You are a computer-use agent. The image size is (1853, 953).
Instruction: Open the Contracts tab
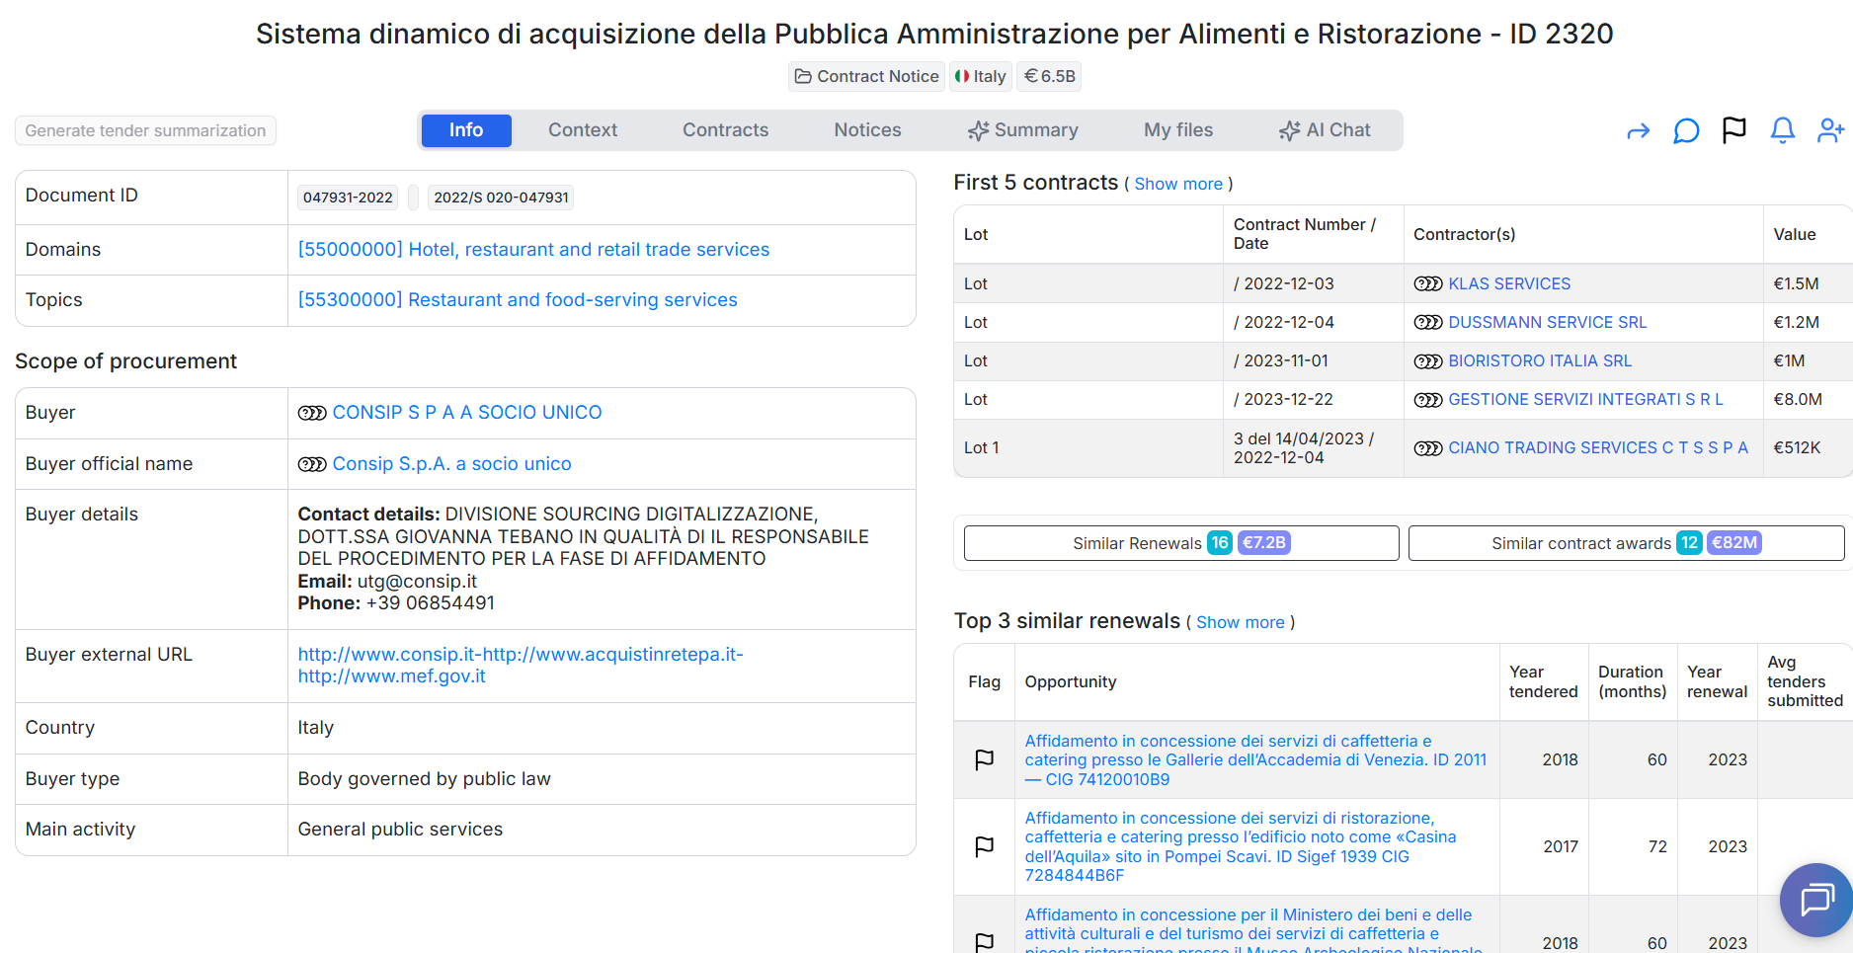(x=725, y=130)
